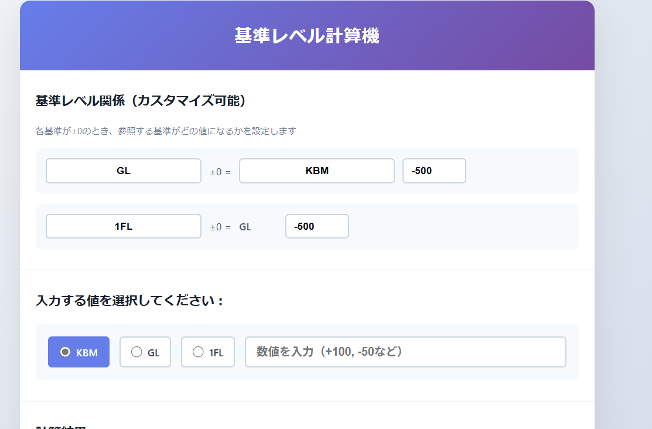Click the static GL label in 1FL row

point(245,227)
